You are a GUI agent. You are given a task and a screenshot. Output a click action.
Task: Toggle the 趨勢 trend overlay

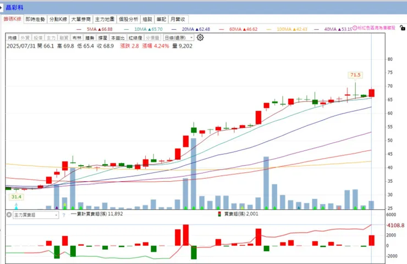90,38
